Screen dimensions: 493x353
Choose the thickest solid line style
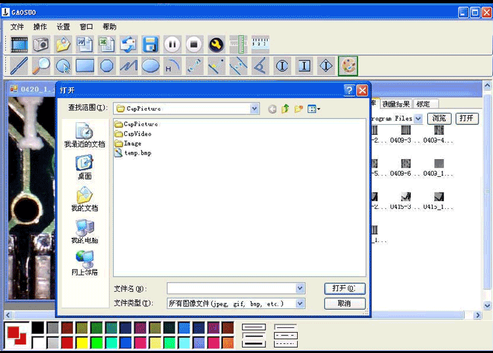coord(254,344)
